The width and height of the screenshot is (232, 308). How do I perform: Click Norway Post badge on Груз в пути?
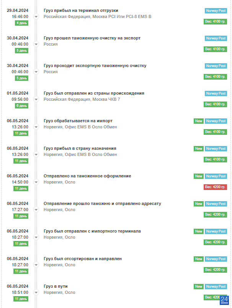(216, 287)
